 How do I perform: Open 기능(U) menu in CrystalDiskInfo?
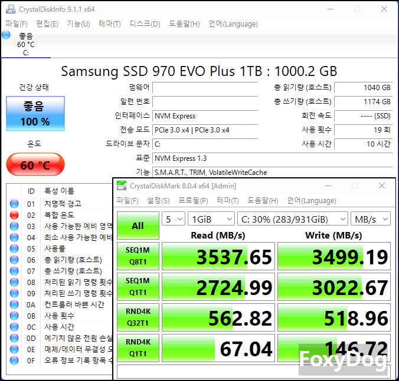79,24
